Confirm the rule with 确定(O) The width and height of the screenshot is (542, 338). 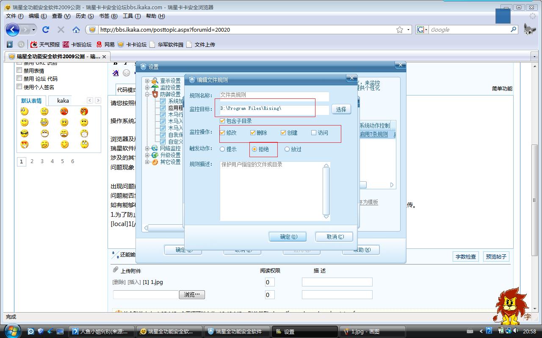pos(288,237)
